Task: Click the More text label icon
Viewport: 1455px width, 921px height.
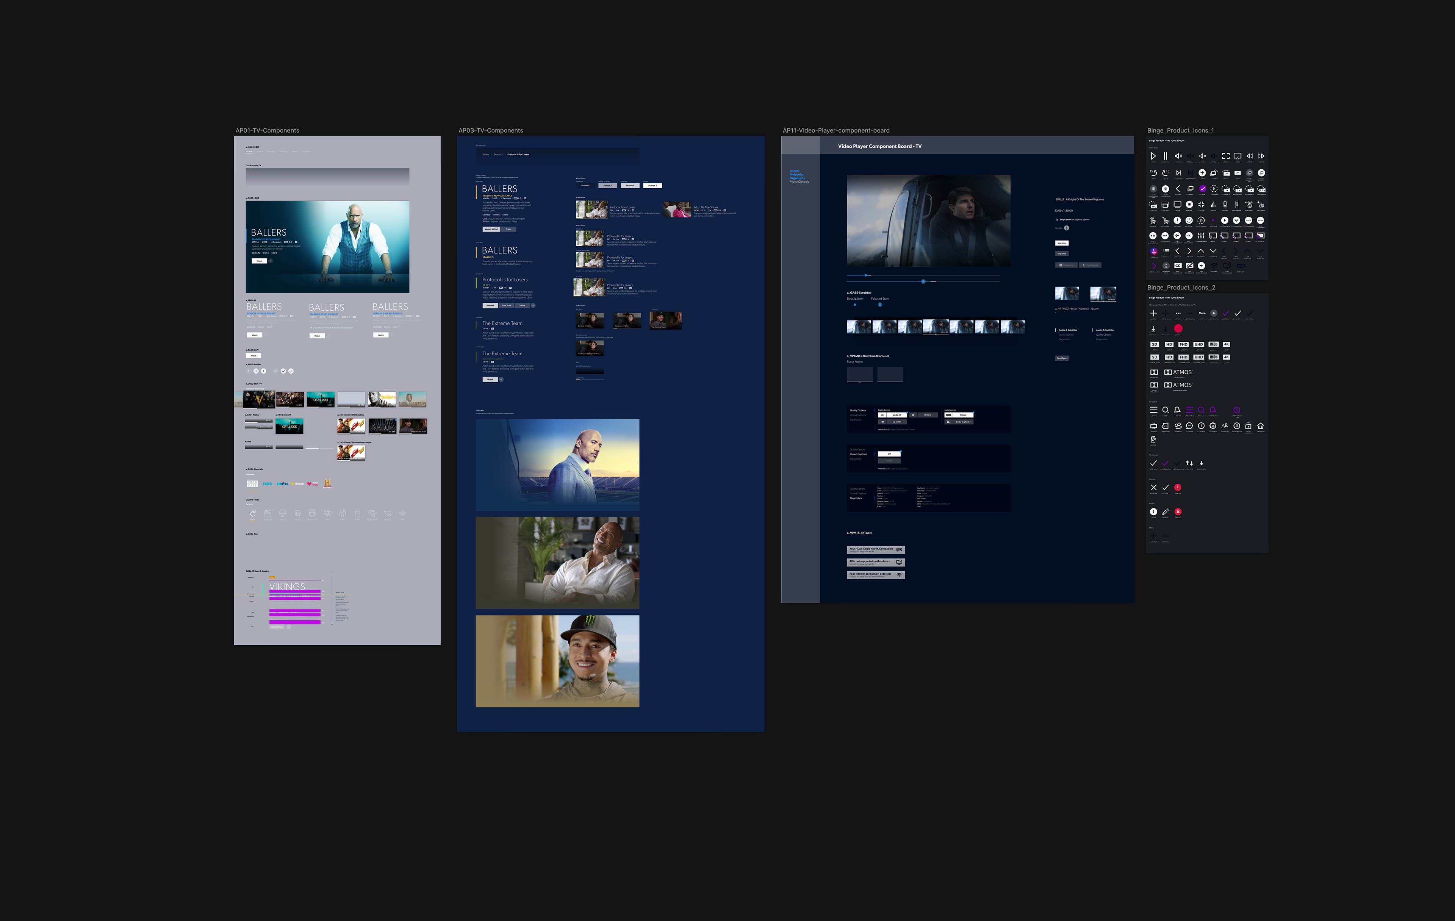Action: 1202,313
